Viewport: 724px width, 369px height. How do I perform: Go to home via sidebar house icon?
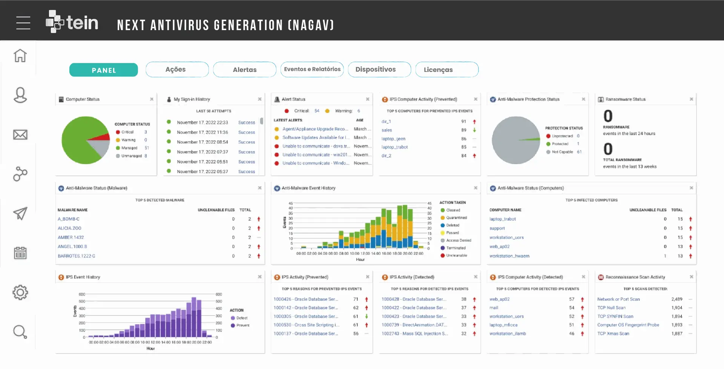(20, 56)
